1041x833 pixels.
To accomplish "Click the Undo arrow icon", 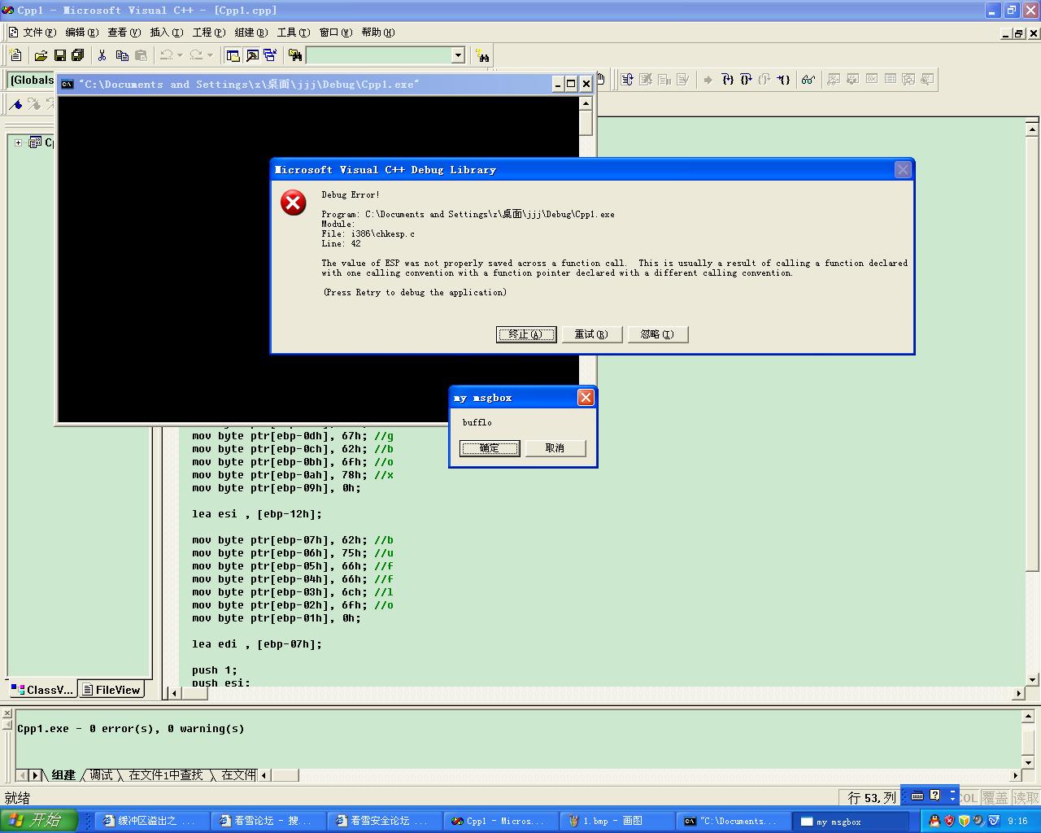I will tap(166, 55).
